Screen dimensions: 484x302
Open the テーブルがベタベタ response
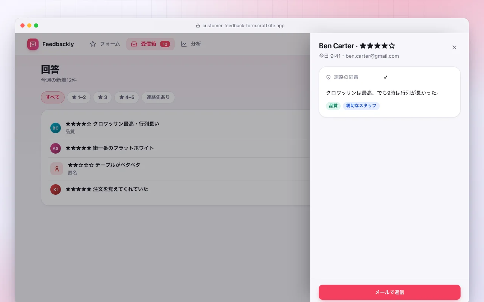point(179,169)
